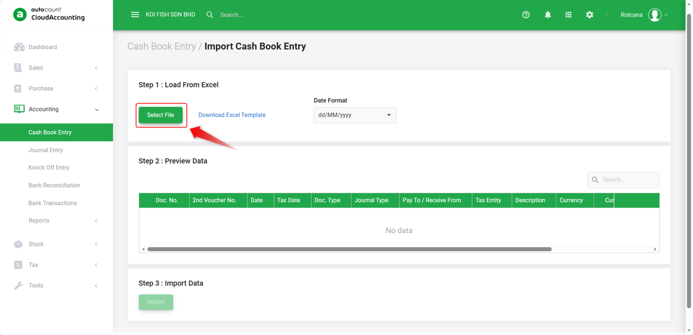Click the AutoCount CloudAccounting logo

[x=49, y=14]
